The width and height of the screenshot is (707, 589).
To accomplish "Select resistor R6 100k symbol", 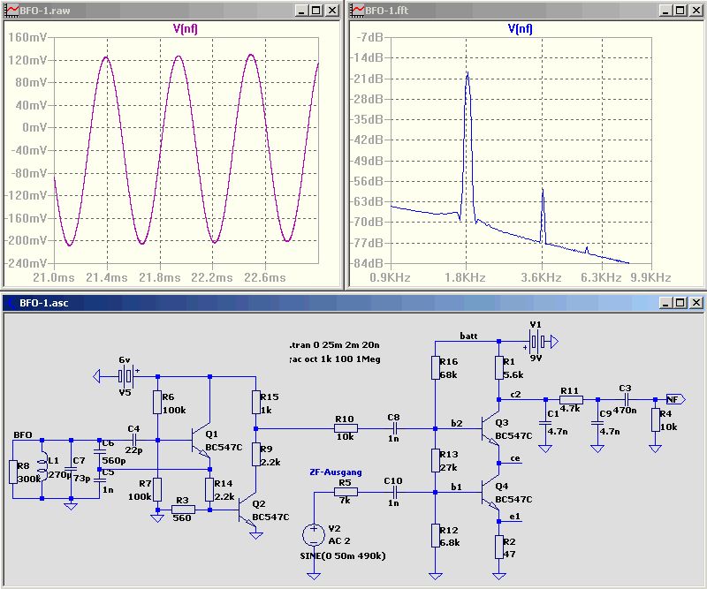I will [x=157, y=402].
